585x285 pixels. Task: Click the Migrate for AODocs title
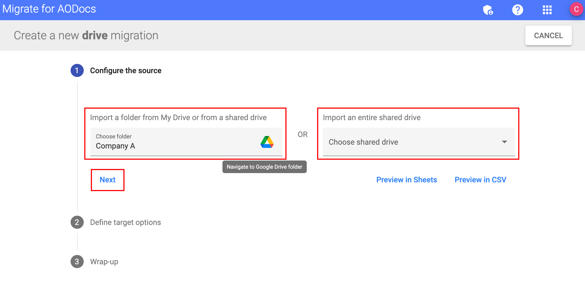(49, 9)
